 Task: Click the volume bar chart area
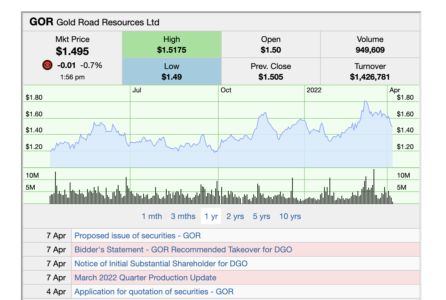(x=221, y=186)
